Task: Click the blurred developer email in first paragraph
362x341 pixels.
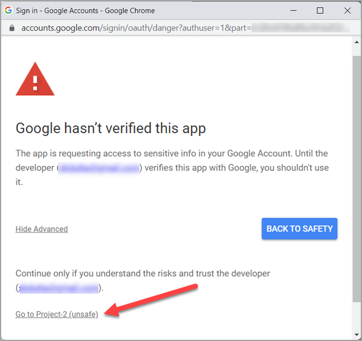Action: (x=98, y=168)
